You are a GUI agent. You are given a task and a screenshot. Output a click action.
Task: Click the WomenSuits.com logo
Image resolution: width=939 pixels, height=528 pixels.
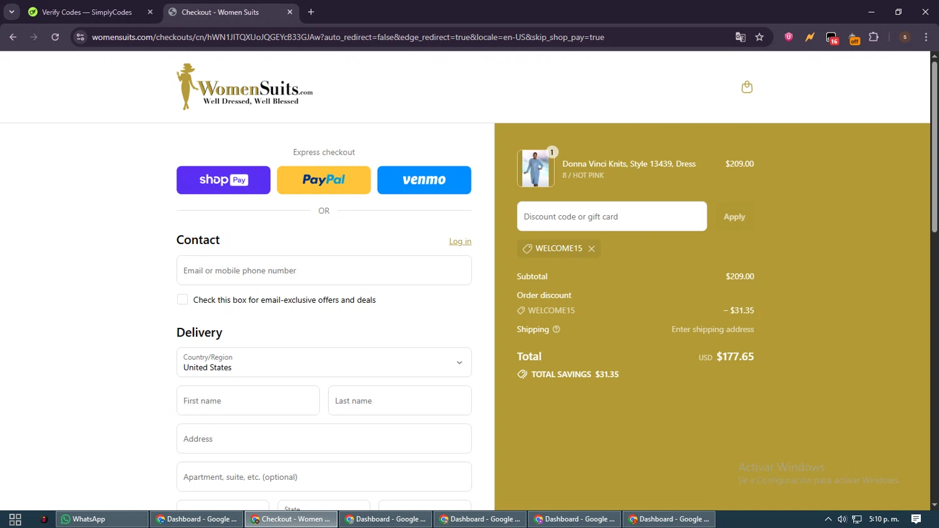pyautogui.click(x=245, y=87)
